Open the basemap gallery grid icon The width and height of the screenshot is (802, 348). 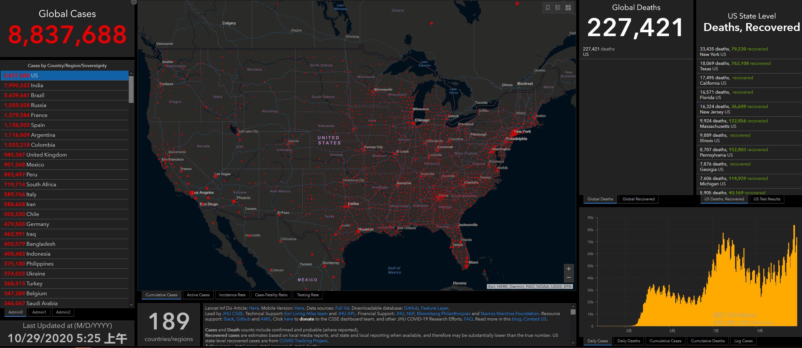(568, 8)
